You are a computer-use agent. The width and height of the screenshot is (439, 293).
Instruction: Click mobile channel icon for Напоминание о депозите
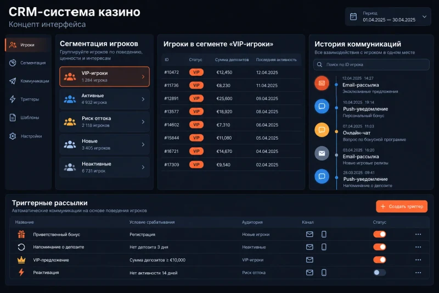(x=324, y=247)
